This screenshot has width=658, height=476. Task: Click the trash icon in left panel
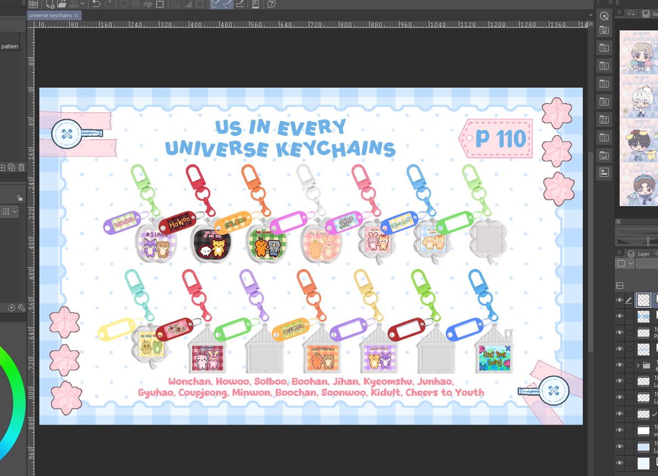(21, 167)
